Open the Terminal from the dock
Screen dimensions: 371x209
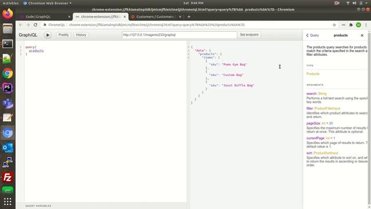(x=8, y=44)
